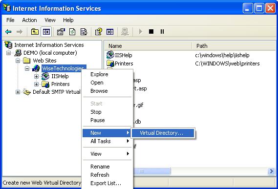278x189 pixels.
Task: Collapse the Web Sites folder node
Action: tap(18, 61)
